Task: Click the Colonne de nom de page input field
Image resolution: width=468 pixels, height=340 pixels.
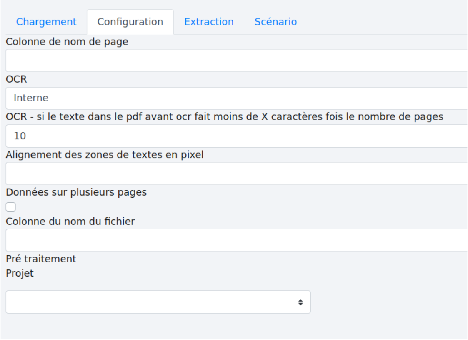Action: point(236,60)
